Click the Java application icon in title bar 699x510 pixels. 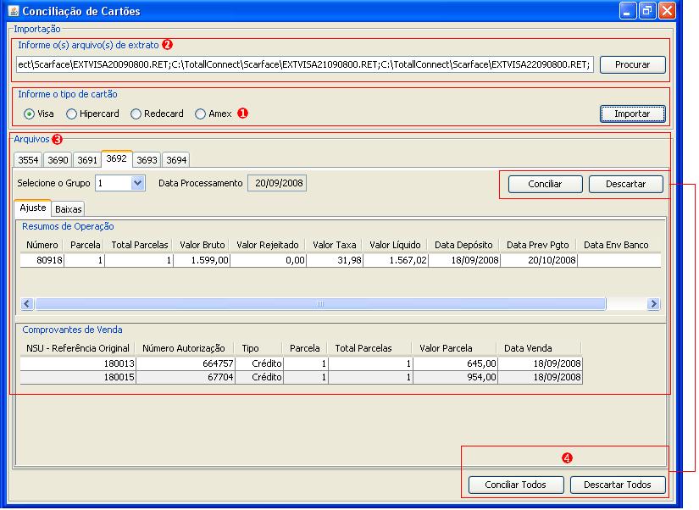(x=14, y=10)
